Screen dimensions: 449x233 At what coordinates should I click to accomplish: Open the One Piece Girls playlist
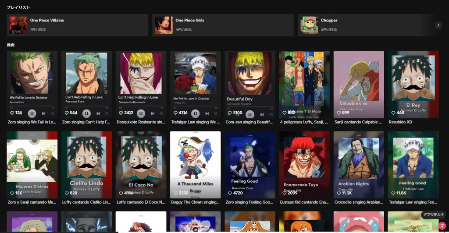click(223, 25)
